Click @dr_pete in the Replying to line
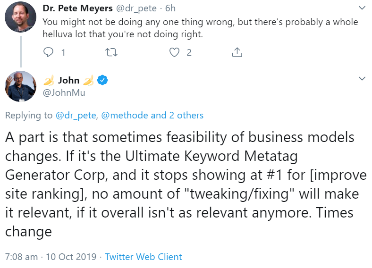372x268 pixels. point(75,115)
